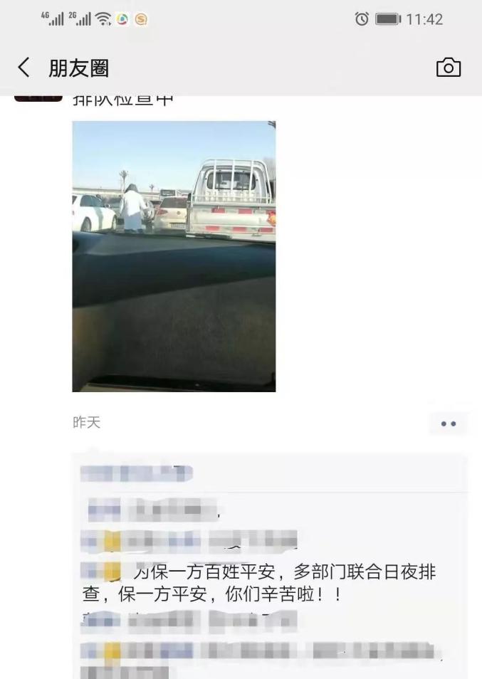Tap the Wi-Fi signal status icon
Image resolution: width=482 pixels, height=679 pixels.
click(x=103, y=19)
